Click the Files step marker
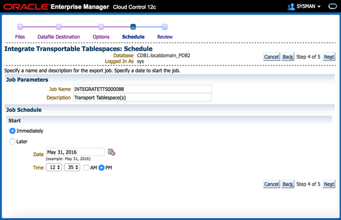This screenshot has height=220, width=341. pyautogui.click(x=20, y=27)
